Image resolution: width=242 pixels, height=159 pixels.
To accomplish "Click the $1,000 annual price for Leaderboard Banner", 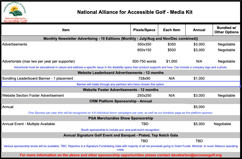I will coord(199,79).
